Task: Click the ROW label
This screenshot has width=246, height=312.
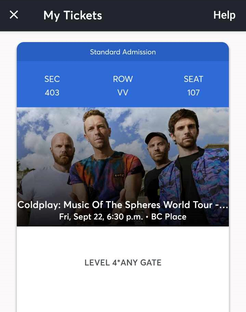Action: pyautogui.click(x=123, y=79)
